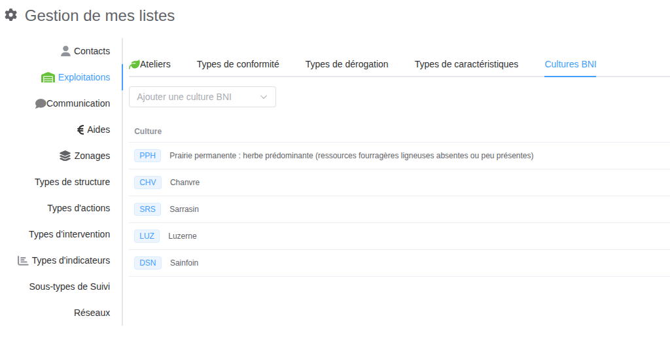Click the euro icon next to Aides

(80, 130)
